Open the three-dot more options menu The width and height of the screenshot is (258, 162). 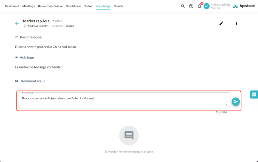pos(236,23)
